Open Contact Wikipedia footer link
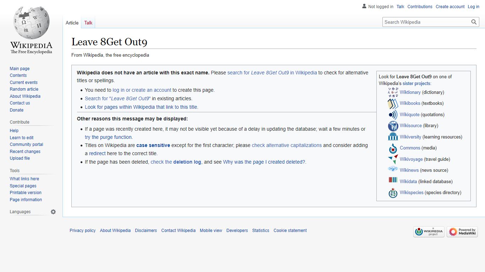 coord(178,231)
